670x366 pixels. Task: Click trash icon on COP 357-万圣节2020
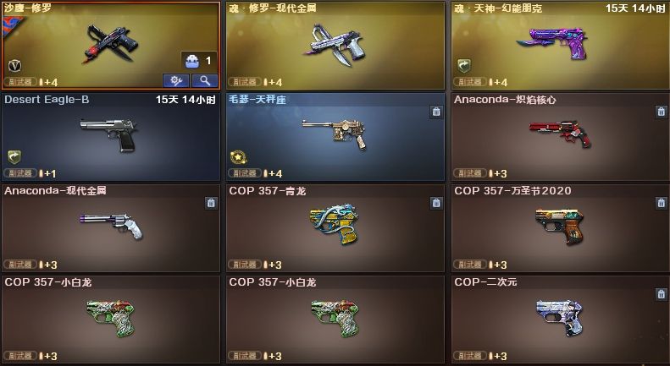click(x=661, y=203)
